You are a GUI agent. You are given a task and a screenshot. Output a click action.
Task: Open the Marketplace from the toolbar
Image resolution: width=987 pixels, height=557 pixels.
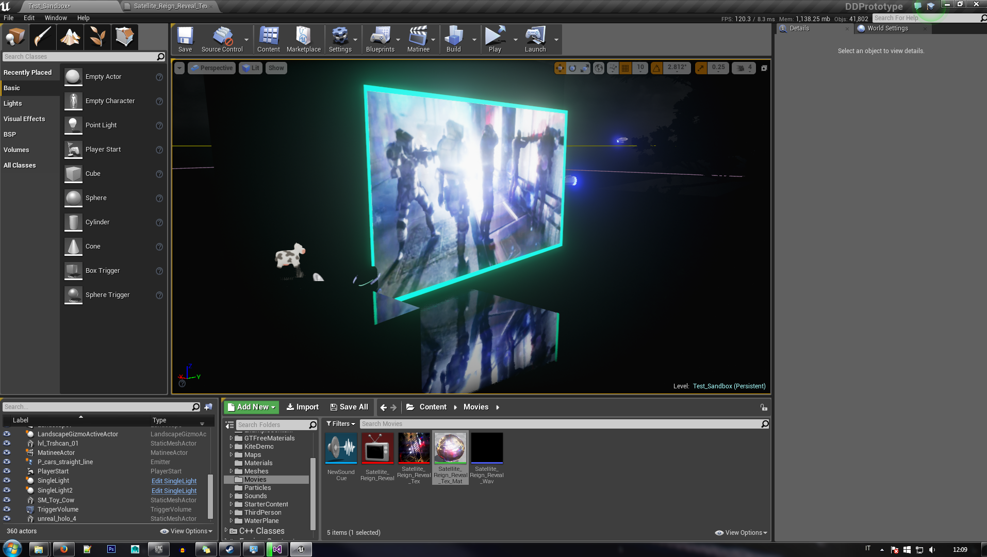303,39
